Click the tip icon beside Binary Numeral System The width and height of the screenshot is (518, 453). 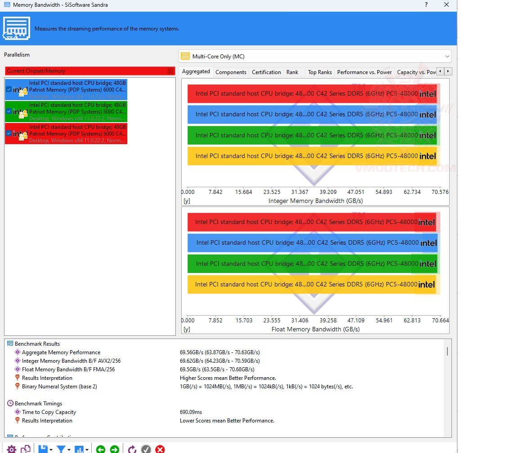pos(18,386)
